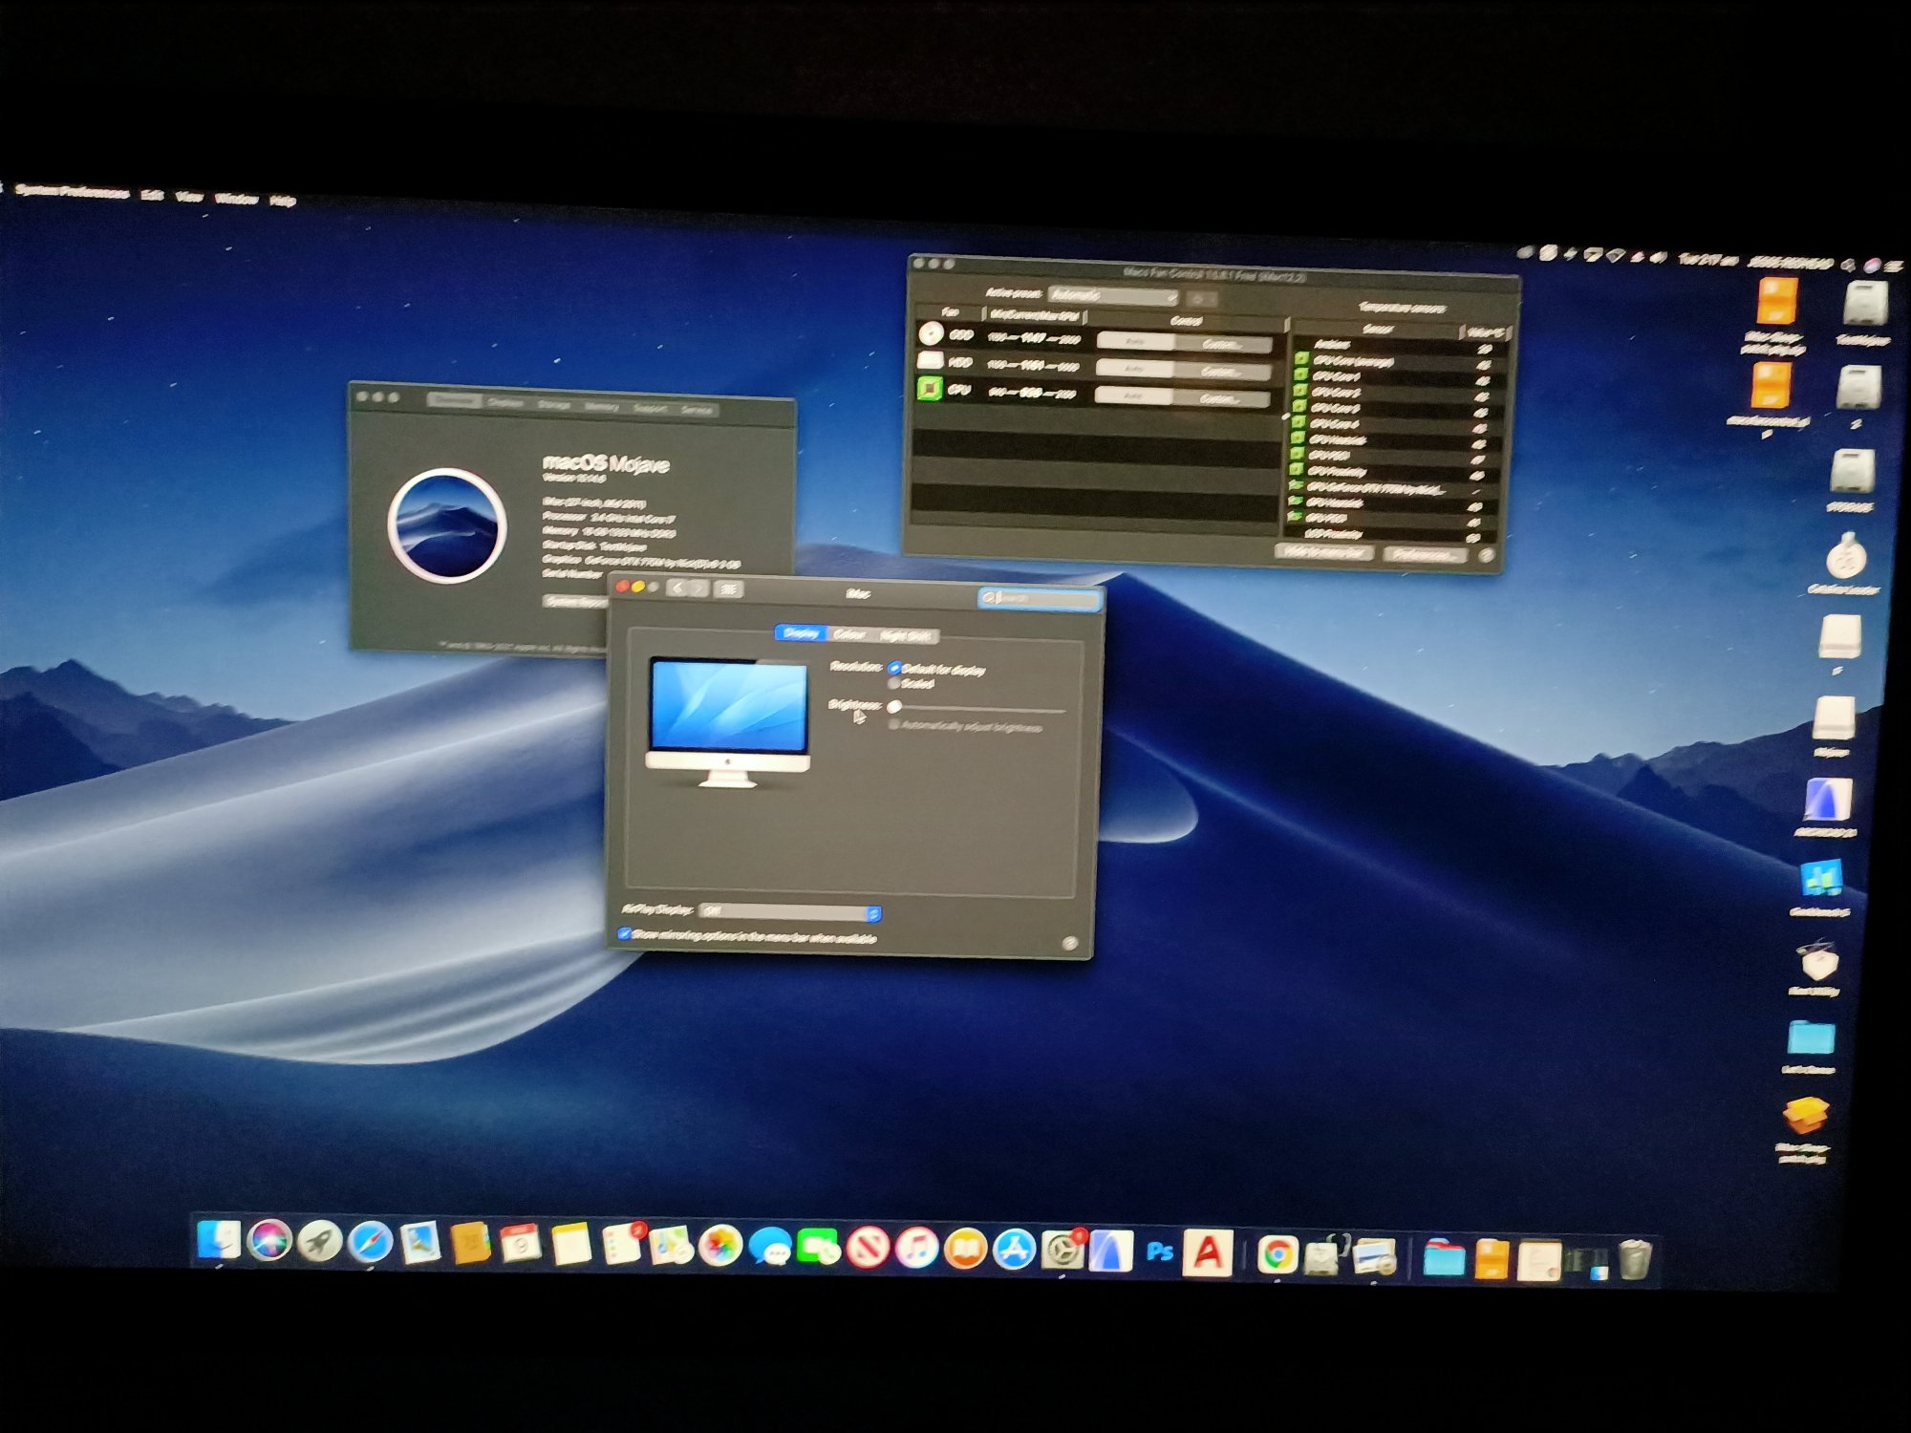Click the Siri icon in dock
This screenshot has width=1911, height=1433.
point(268,1240)
